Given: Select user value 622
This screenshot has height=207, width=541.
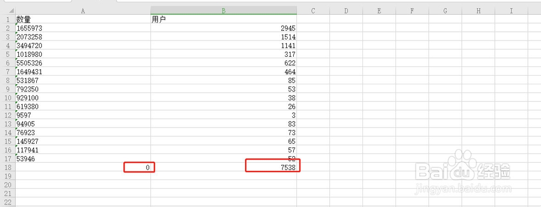Looking at the screenshot, I should click(x=223, y=63).
